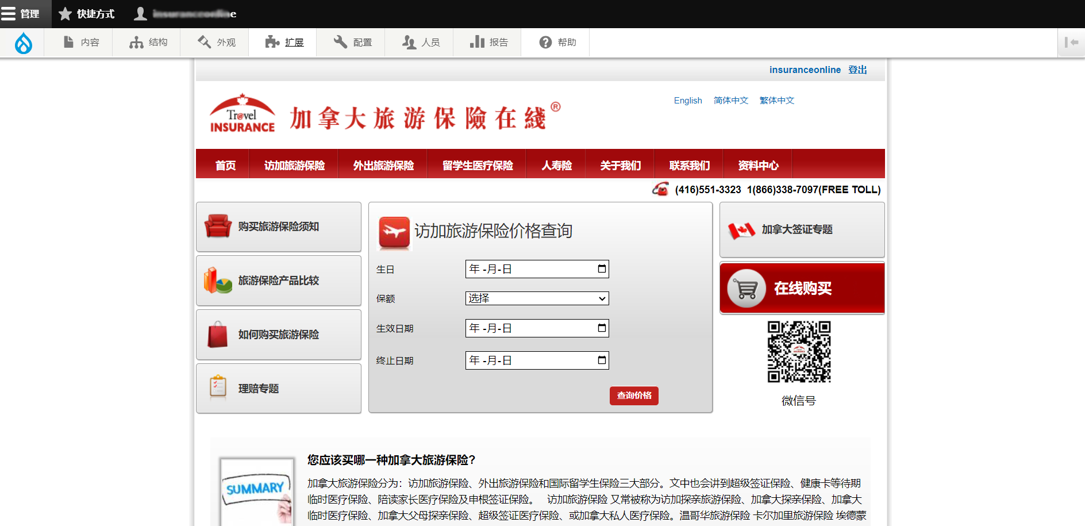This screenshot has width=1085, height=526.
Task: Click the 登出 logout link
Action: pos(857,70)
